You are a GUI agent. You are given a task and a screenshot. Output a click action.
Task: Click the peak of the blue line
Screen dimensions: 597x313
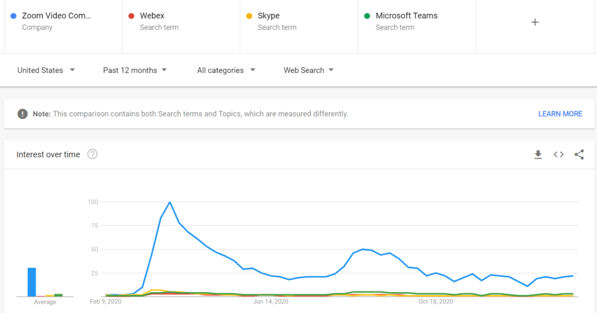pyautogui.click(x=170, y=202)
